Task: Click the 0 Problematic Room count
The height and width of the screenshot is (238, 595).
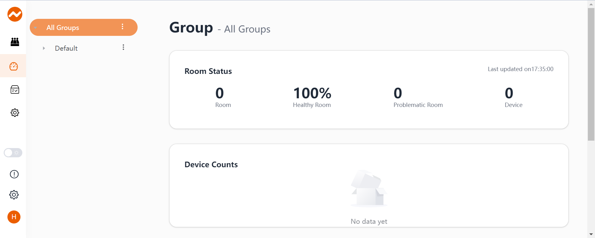Action: tap(398, 93)
